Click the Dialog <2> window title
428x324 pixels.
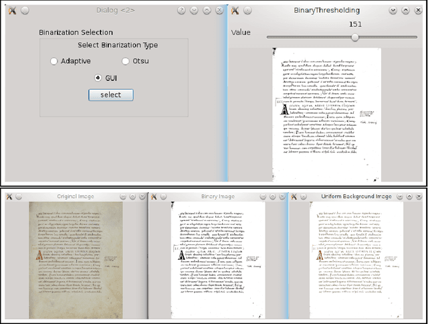(116, 11)
